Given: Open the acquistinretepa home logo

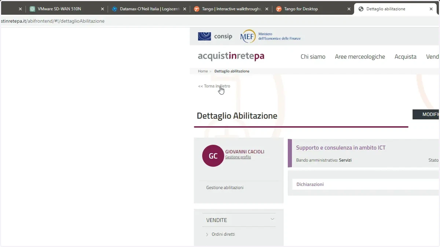Looking at the screenshot, I should pyautogui.click(x=231, y=56).
